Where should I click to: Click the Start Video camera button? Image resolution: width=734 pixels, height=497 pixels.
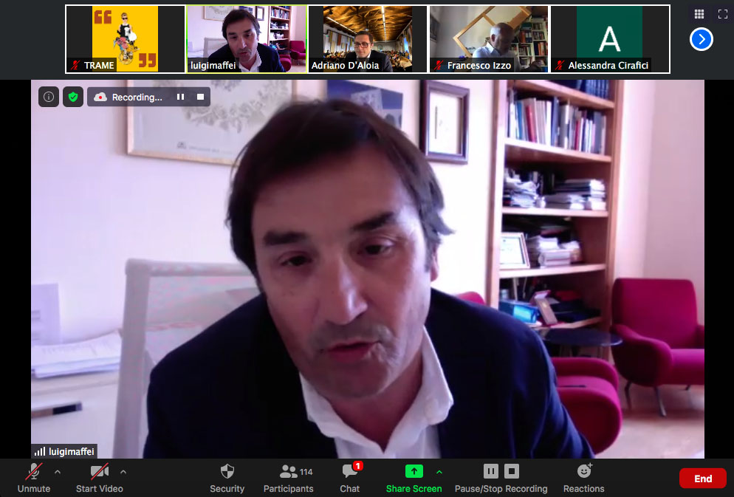[x=99, y=478]
